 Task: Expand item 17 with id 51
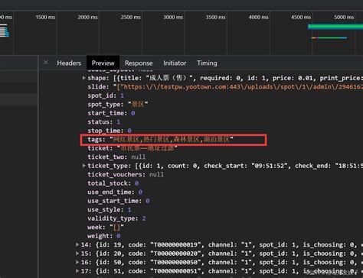point(77,271)
